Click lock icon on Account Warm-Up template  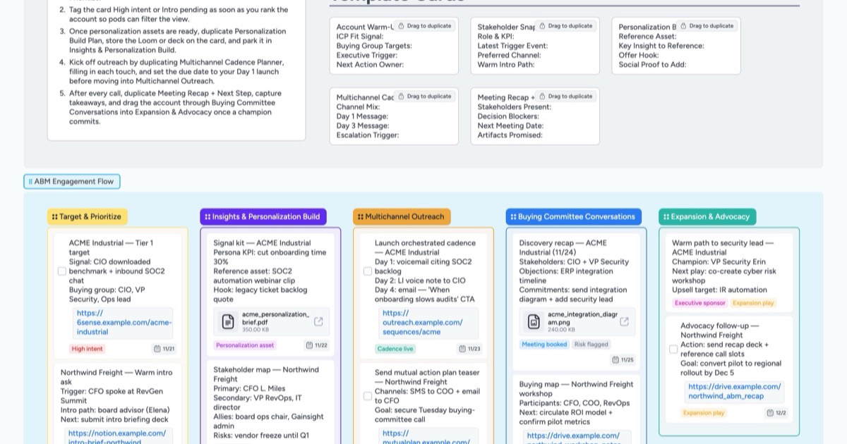coord(401,26)
